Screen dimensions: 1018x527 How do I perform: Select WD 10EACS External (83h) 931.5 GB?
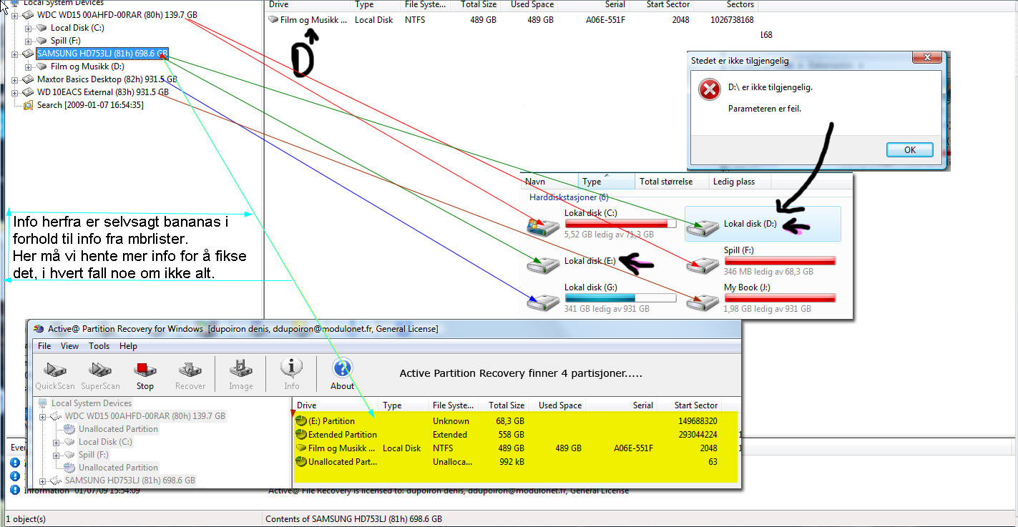102,92
